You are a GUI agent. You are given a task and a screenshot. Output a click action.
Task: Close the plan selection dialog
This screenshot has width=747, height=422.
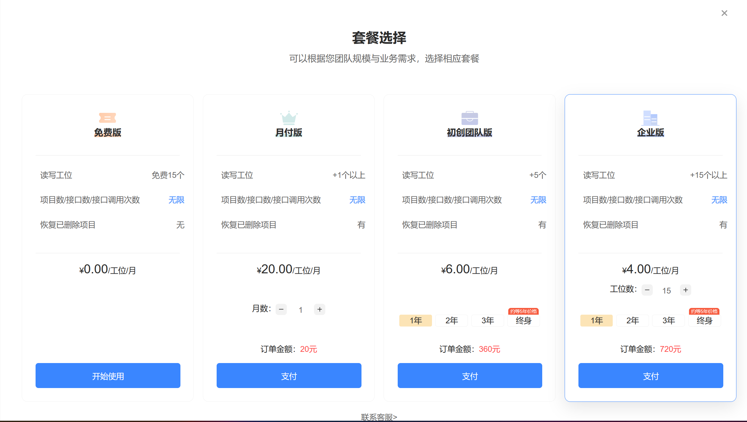(x=724, y=13)
